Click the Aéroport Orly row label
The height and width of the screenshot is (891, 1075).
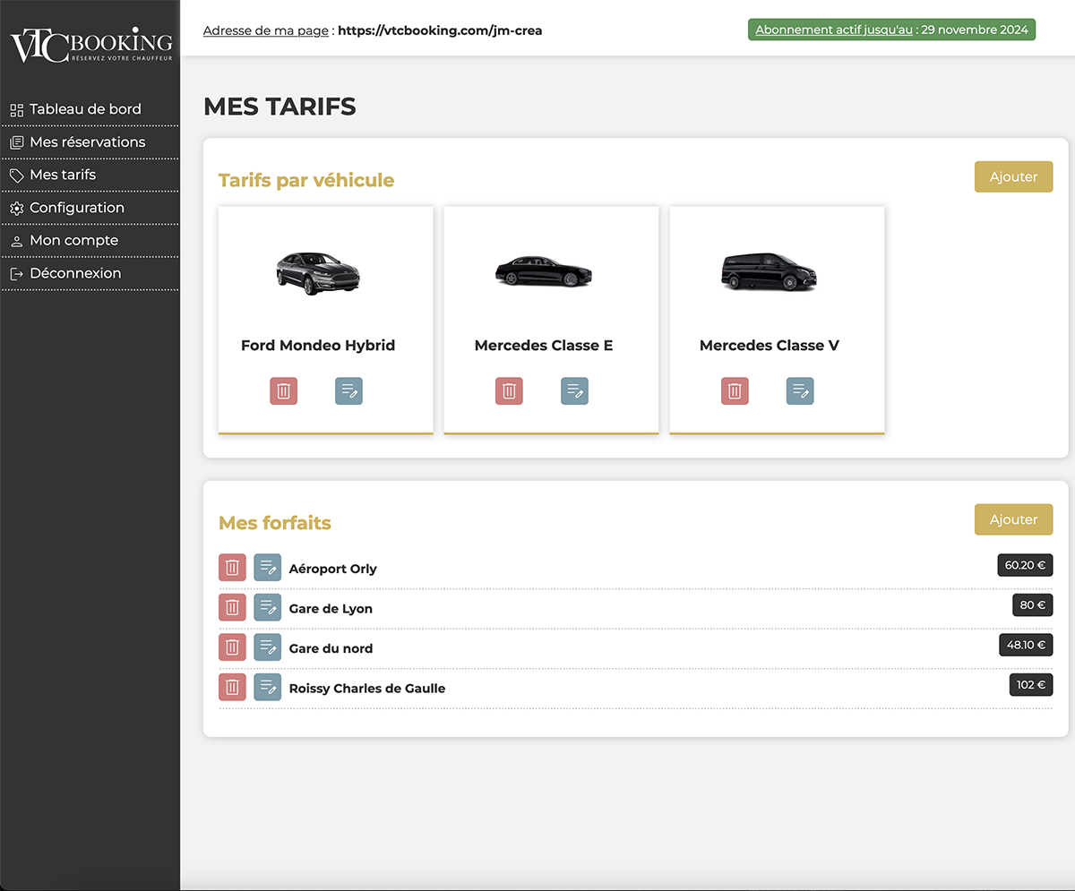coord(333,569)
